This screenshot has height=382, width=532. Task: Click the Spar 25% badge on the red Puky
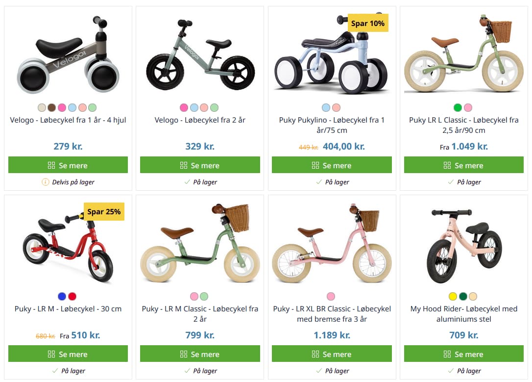tap(104, 212)
